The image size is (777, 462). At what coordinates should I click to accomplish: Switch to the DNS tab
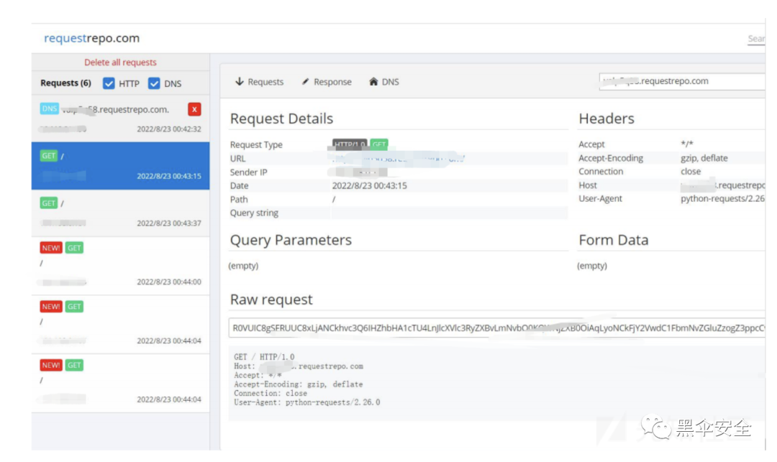[x=384, y=82]
